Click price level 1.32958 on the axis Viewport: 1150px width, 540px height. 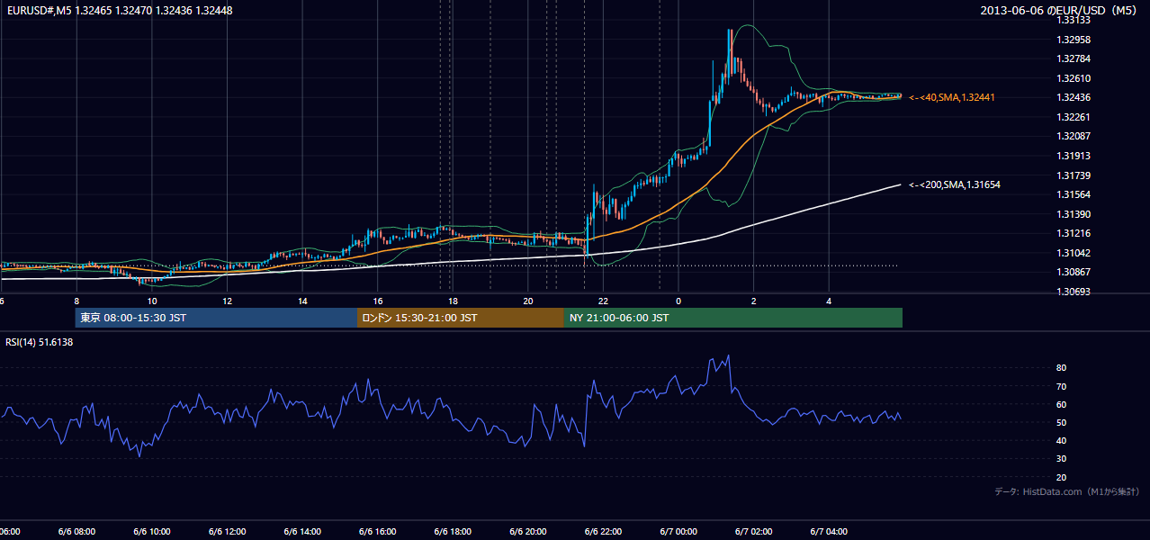coord(1074,40)
